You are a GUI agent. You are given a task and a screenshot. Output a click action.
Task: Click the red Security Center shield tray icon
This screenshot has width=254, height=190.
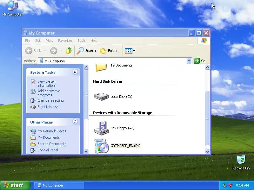coord(231,185)
